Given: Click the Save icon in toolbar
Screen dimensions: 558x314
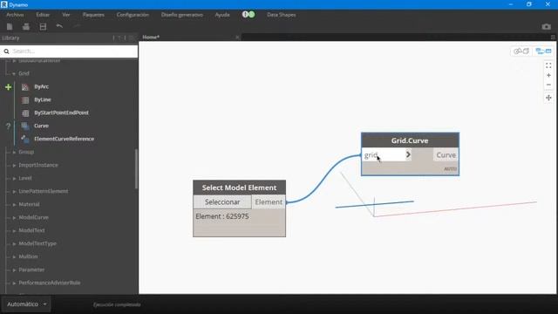Looking at the screenshot, I should point(43,27).
